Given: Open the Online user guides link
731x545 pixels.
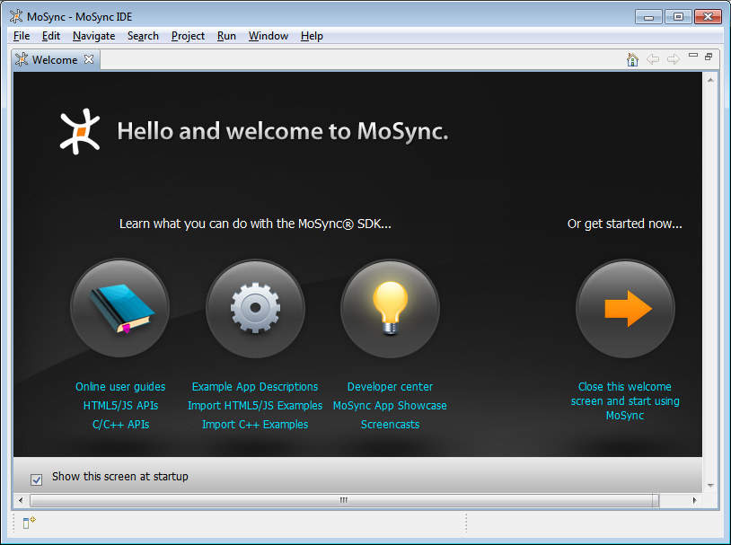Looking at the screenshot, I should (x=120, y=386).
